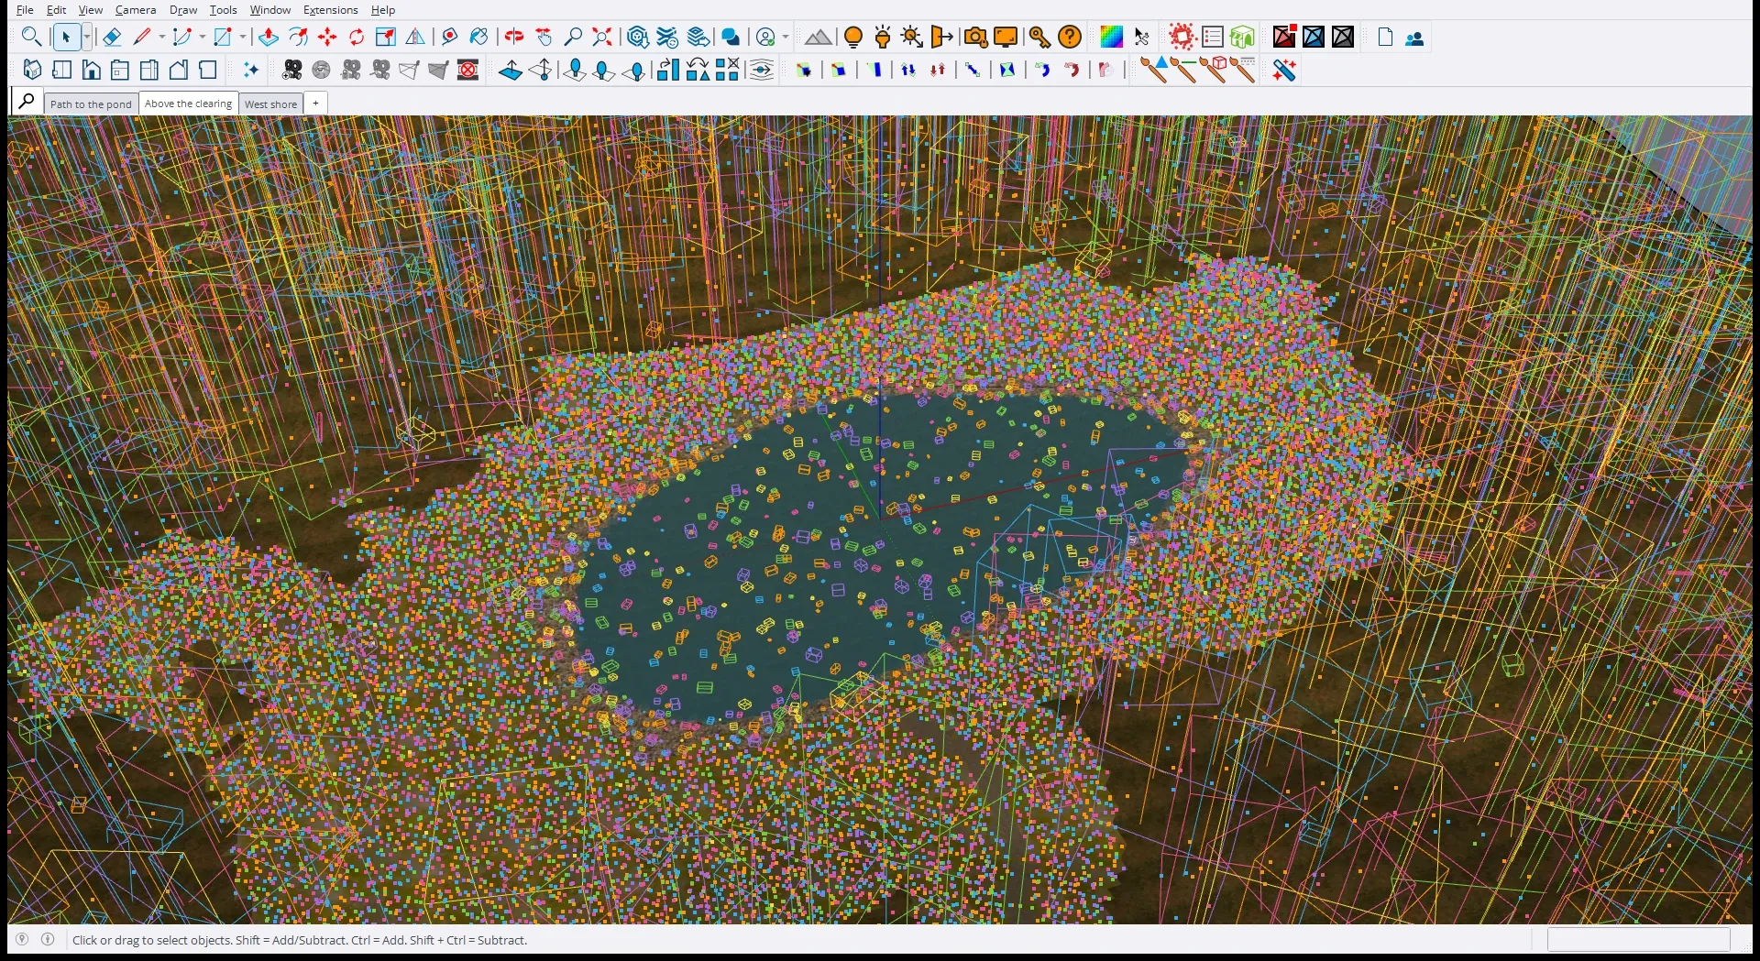Open the orange question mark help
Screen dimensions: 1760x961
pos(1070,38)
